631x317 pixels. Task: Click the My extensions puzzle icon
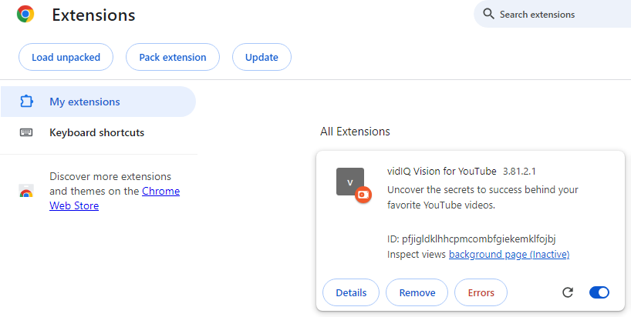pyautogui.click(x=26, y=102)
